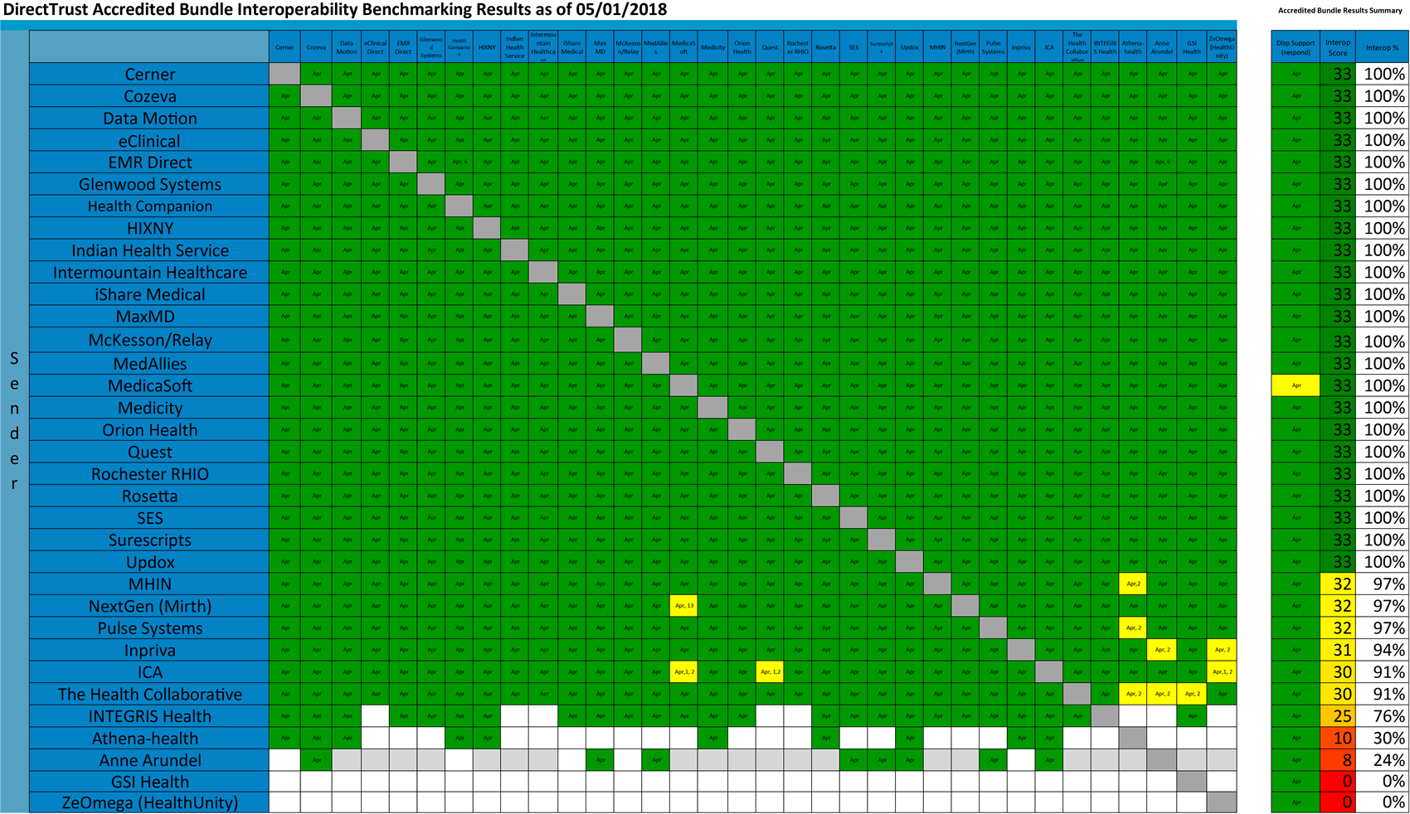This screenshot has height=814, width=1410.
Task: Click the MHIN row label
Action: [149, 584]
